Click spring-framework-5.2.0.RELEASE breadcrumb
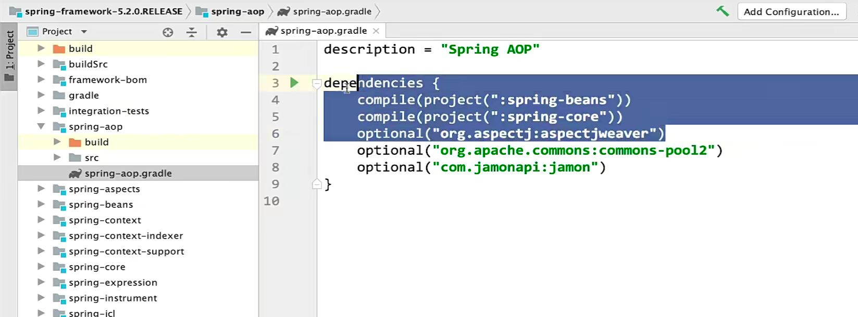Viewport: 858px width, 317px height. coord(103,11)
